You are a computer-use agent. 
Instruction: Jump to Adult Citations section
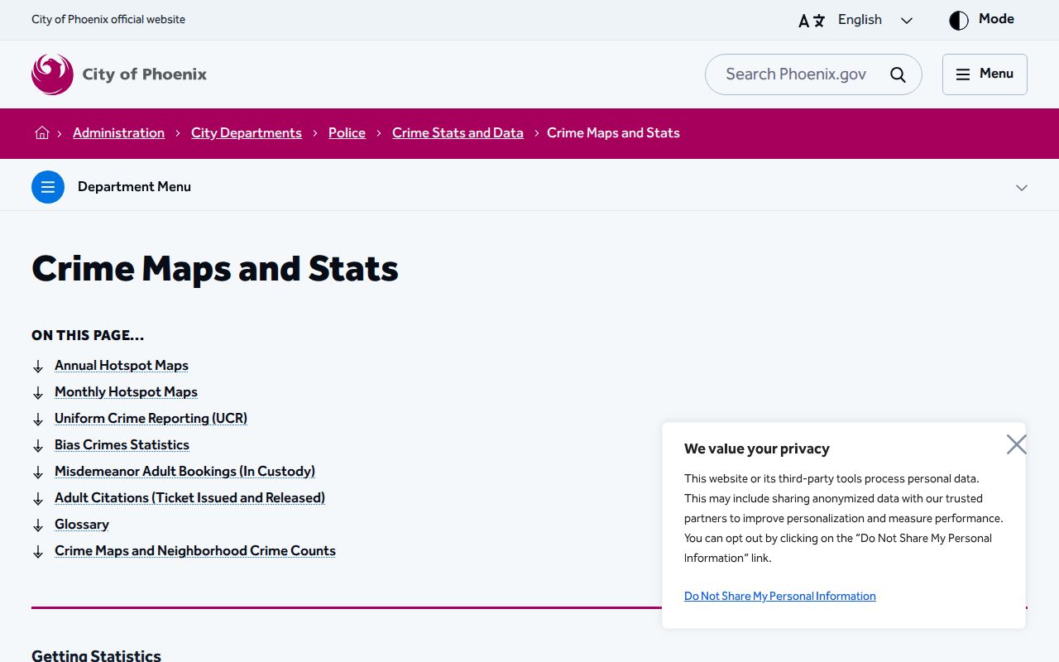(x=189, y=498)
